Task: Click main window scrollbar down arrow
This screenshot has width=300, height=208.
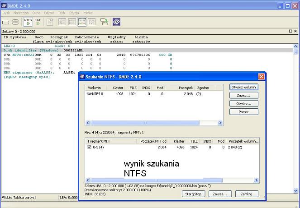Action: tap(295, 190)
